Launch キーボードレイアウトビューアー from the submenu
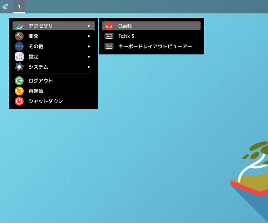The image size is (268, 223). pos(151,46)
